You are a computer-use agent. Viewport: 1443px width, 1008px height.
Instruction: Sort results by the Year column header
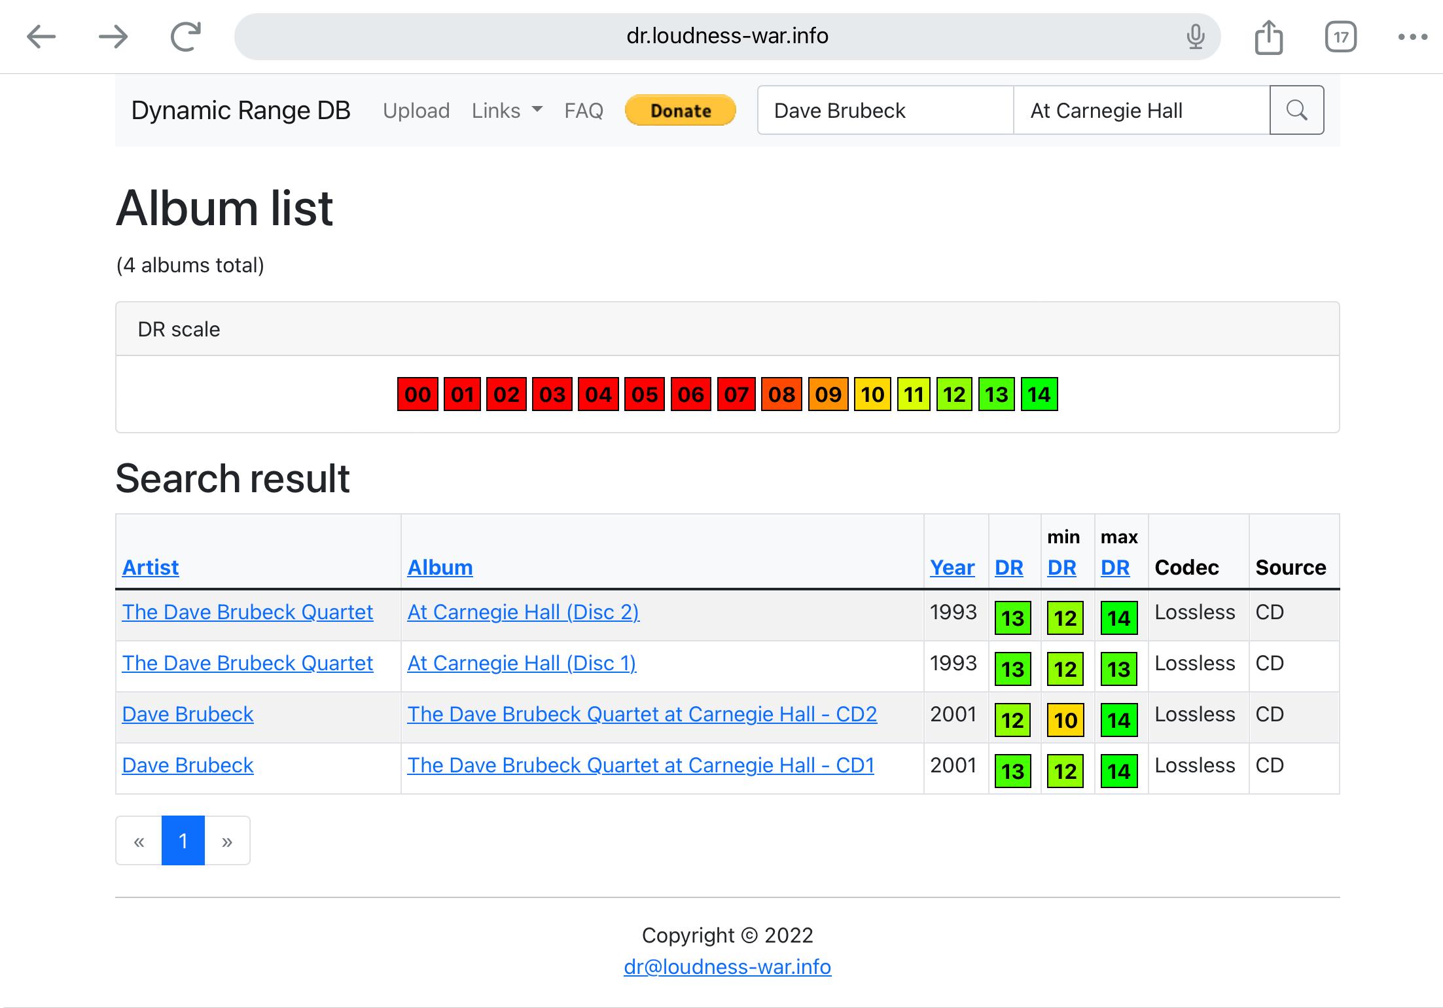952,567
